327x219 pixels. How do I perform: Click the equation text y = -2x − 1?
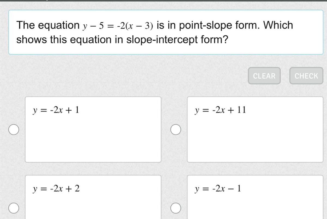(218, 189)
